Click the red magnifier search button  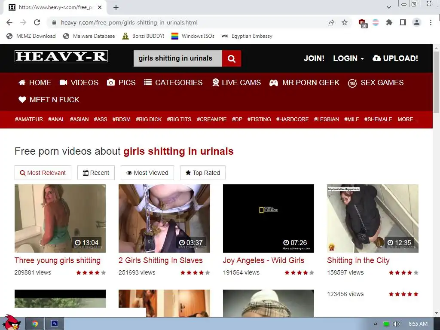[x=232, y=58]
